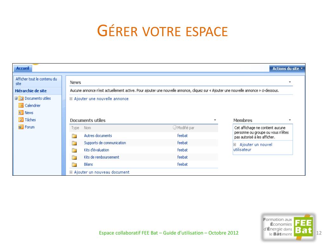Click feebat in the Kits d'évaluation row
This screenshot has width=325, height=244.
point(182,150)
